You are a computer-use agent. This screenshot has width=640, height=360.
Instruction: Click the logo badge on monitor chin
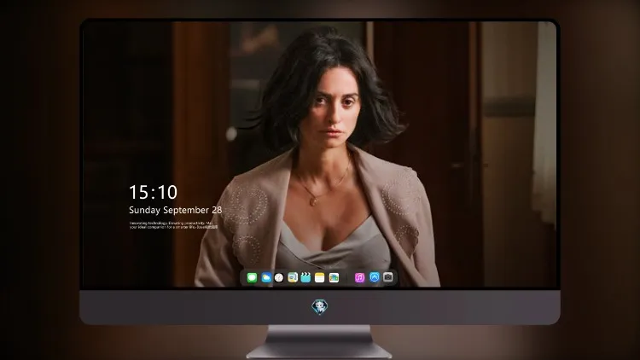point(320,307)
